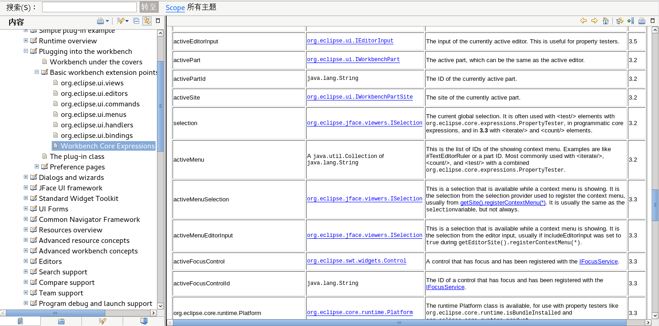This screenshot has width=659, height=326.
Task: Click book icon next to Team support
Action: 33,293
